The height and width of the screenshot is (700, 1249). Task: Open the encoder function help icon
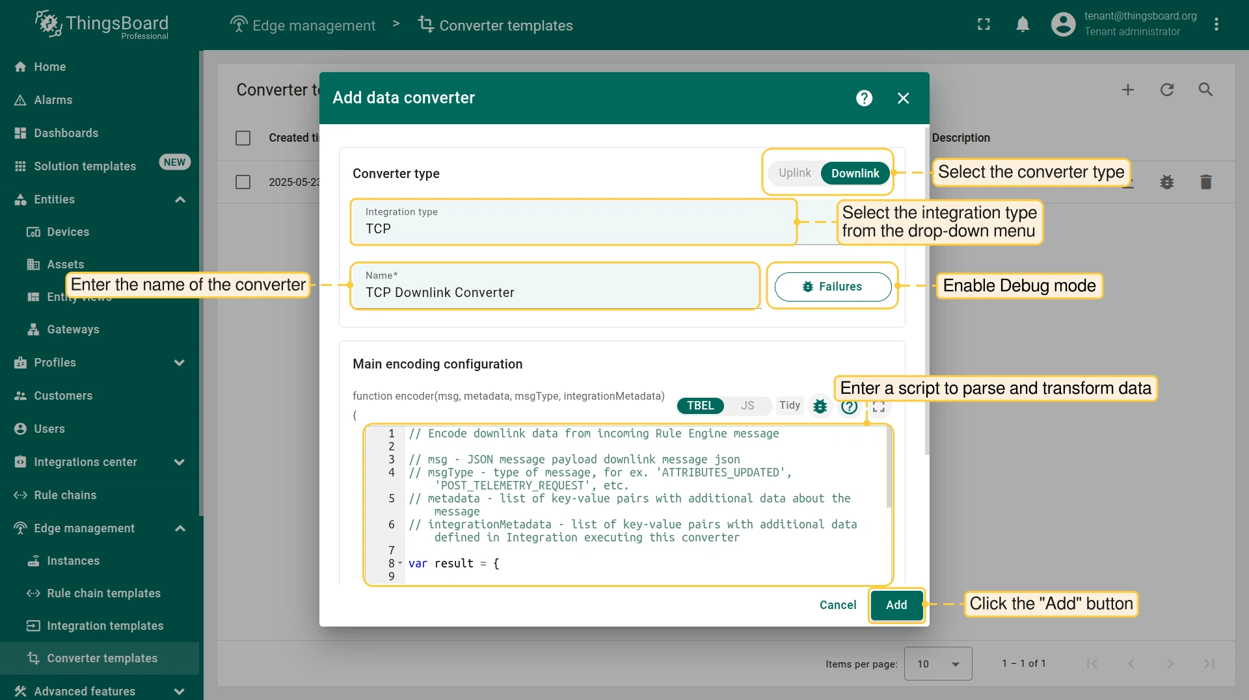(849, 407)
